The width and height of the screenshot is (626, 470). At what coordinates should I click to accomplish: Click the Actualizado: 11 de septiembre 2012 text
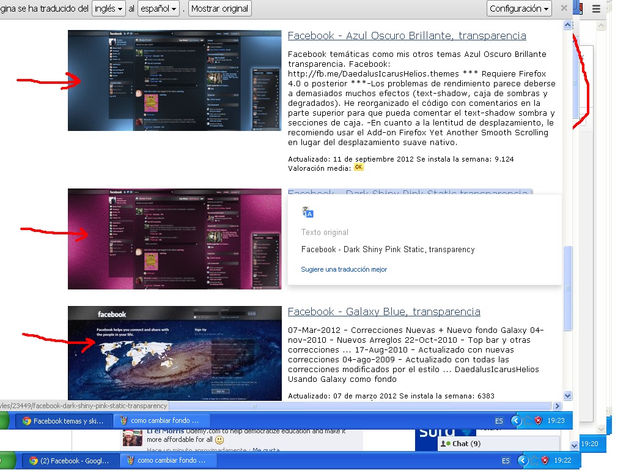click(x=350, y=159)
